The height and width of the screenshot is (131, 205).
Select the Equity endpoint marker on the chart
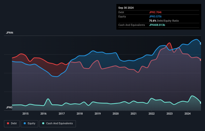201,44
